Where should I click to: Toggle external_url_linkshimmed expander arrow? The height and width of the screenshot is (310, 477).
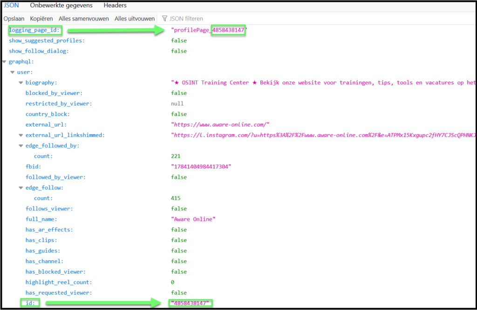21,135
